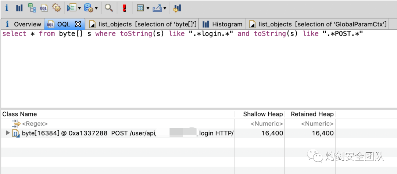The height and width of the screenshot is (174, 397).
Task: Open the Thread Overview gears icon
Action: point(56,8)
